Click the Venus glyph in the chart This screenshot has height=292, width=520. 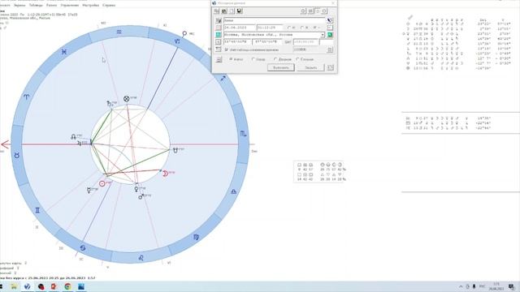[x=136, y=189]
